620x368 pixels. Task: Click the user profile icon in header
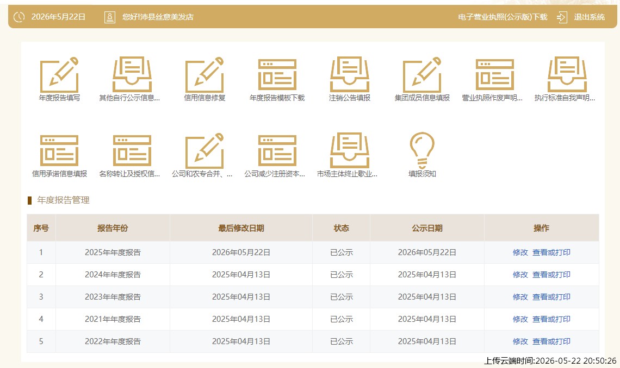(x=109, y=17)
